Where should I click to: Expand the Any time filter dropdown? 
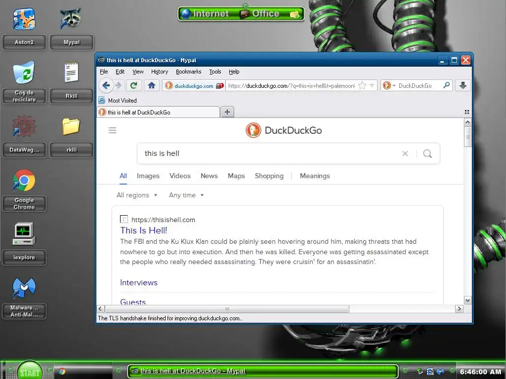click(186, 195)
